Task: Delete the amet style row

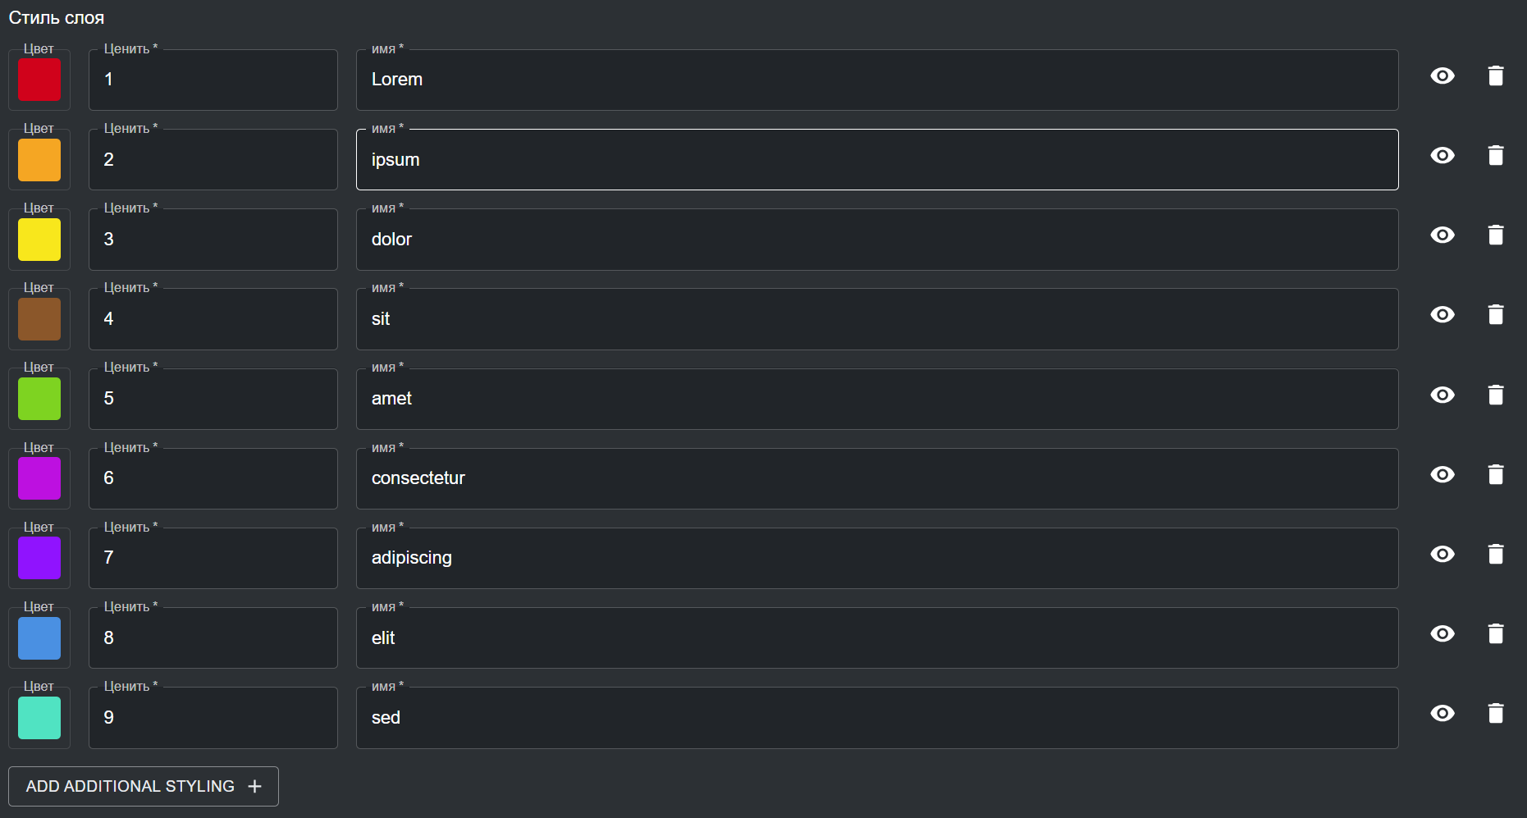Action: coord(1496,395)
